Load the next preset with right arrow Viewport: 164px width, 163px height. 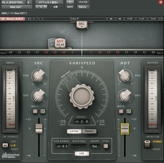coord(120,19)
